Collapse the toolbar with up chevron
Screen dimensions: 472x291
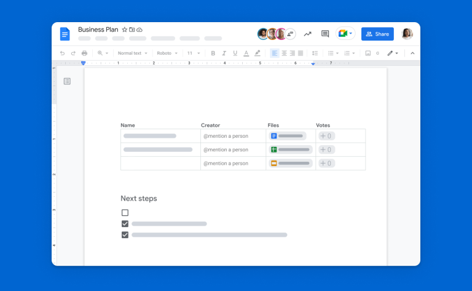tap(412, 54)
